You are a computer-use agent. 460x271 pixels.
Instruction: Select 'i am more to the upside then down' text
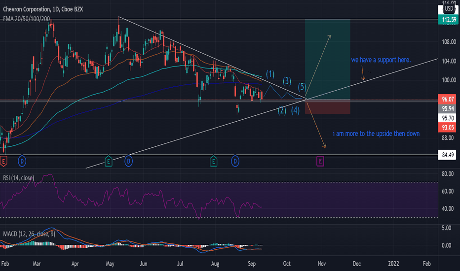[376, 134]
